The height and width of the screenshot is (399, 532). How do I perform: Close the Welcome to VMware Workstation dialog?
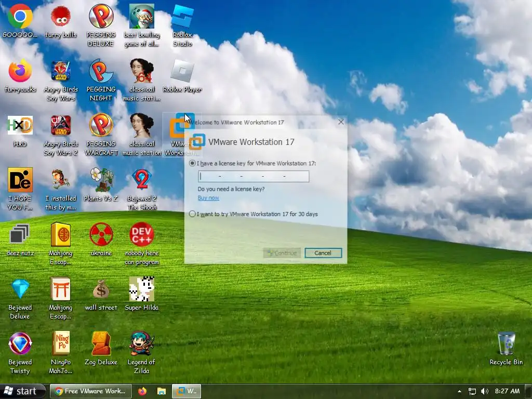coord(341,122)
